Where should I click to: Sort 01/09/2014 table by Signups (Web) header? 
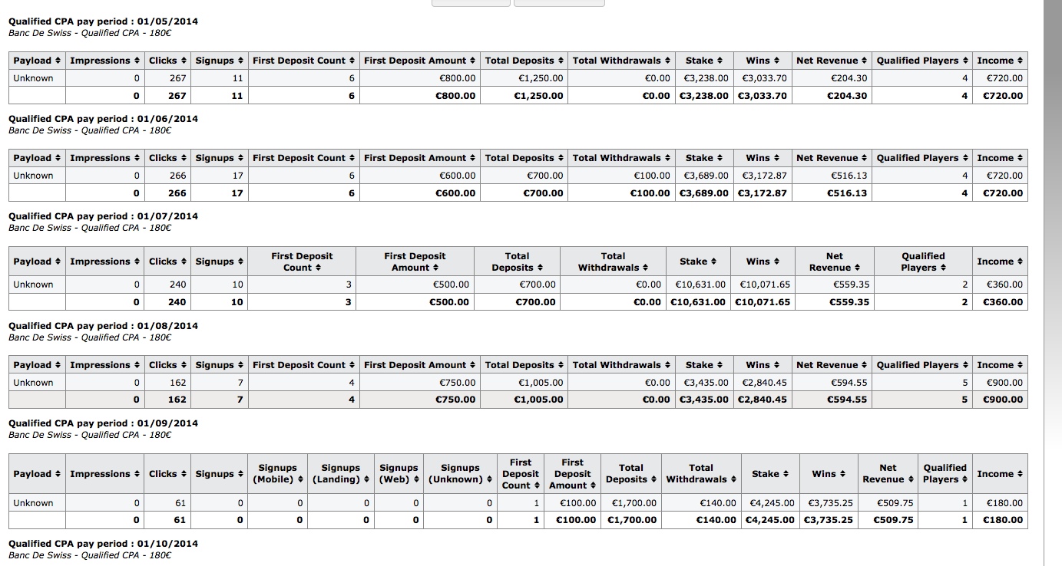coord(399,474)
